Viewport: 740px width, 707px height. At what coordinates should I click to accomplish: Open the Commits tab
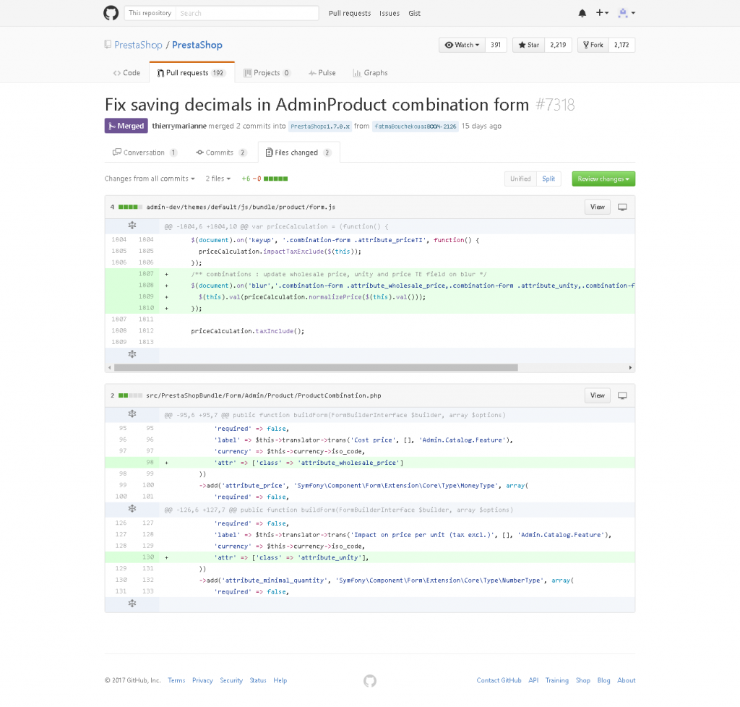tap(221, 152)
